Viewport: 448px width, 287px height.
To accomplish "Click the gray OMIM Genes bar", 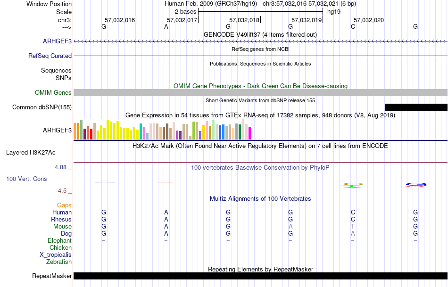I will coord(261,92).
